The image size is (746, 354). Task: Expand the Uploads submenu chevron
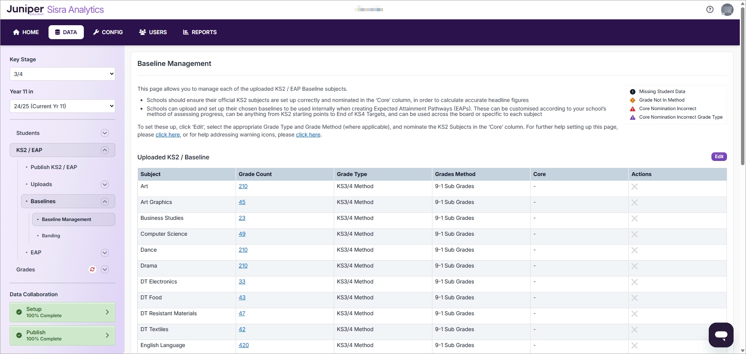(x=104, y=185)
